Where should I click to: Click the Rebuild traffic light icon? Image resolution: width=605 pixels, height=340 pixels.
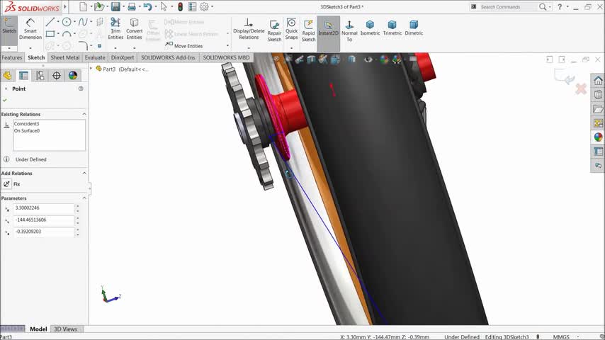pos(180,6)
